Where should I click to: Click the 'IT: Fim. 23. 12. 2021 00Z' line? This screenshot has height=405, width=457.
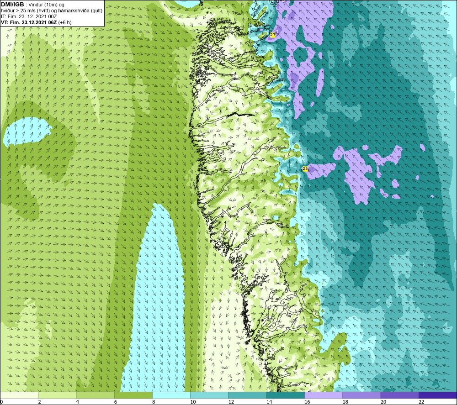point(29,16)
